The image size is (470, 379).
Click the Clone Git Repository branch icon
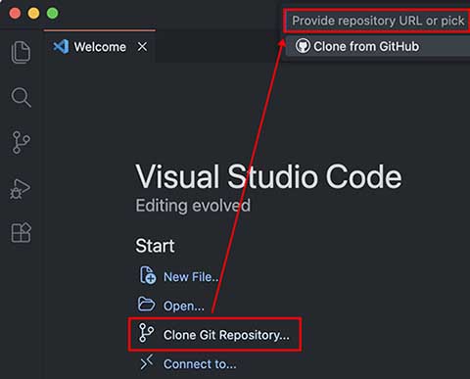point(146,333)
